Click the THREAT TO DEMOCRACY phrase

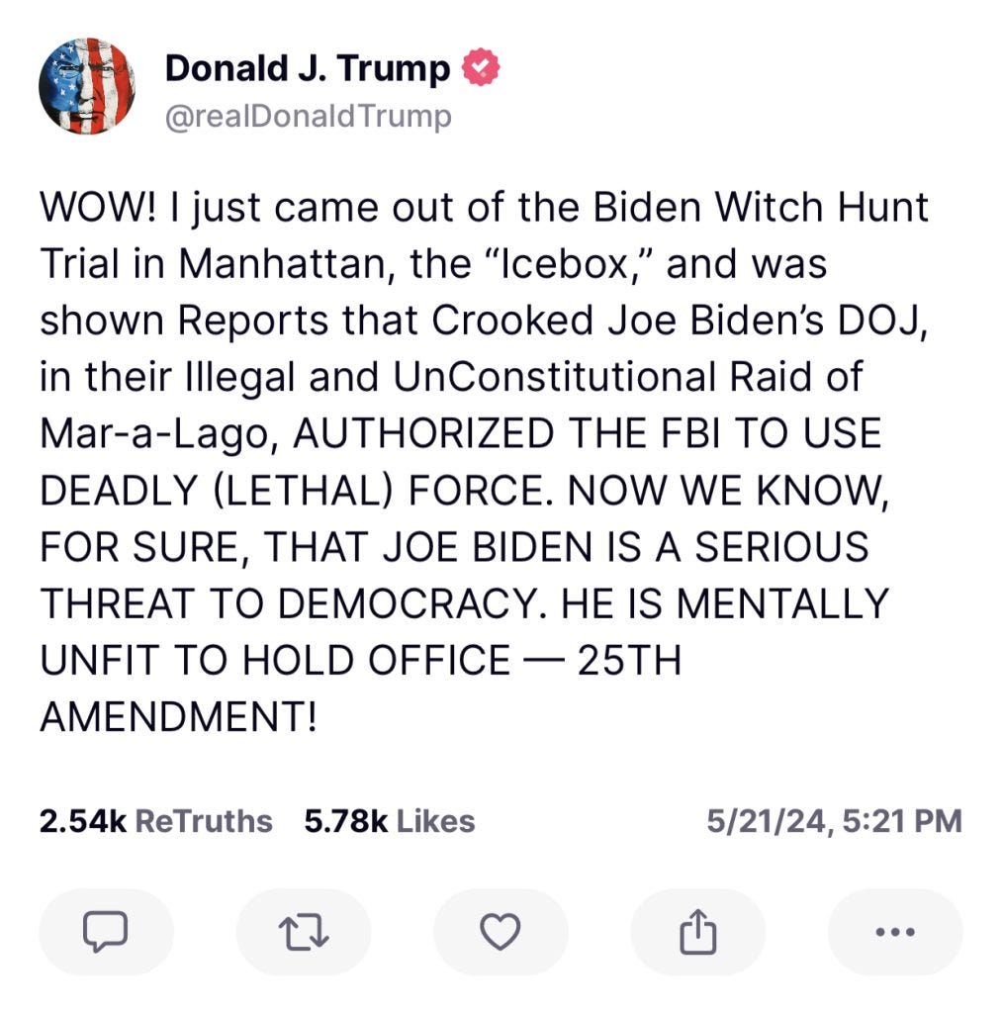click(x=288, y=604)
